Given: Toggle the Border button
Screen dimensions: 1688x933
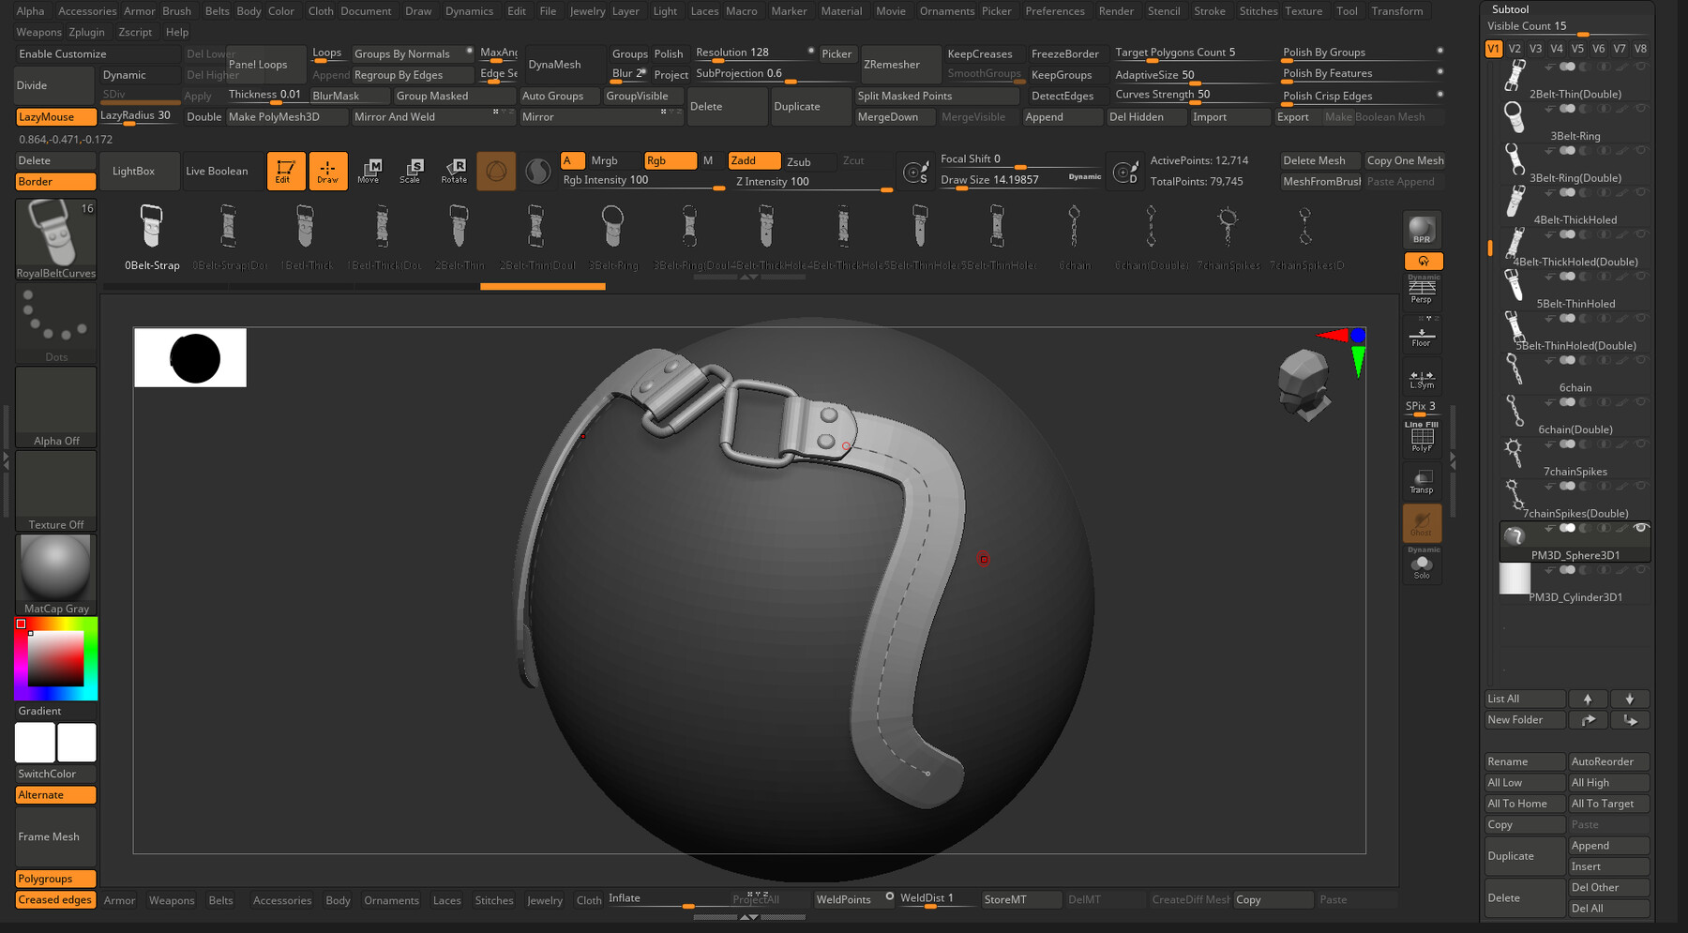Looking at the screenshot, I should pos(56,181).
